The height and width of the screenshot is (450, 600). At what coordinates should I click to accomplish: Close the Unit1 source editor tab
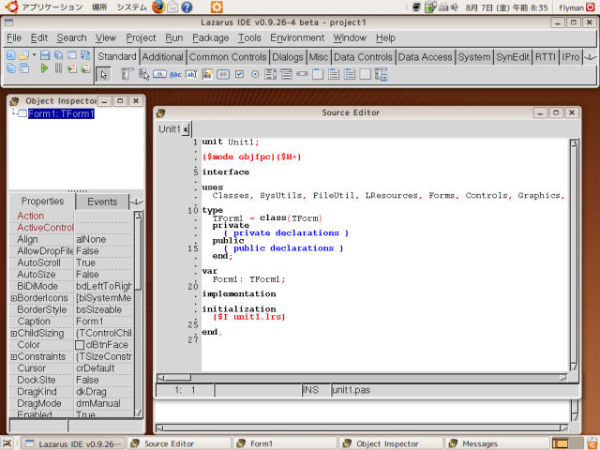186,129
